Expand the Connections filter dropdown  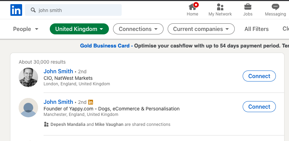coord(138,29)
